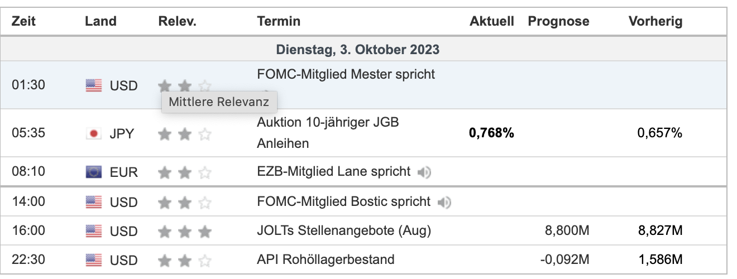
Task: Click the relevance stars in the JOLTs row
Action: click(185, 231)
